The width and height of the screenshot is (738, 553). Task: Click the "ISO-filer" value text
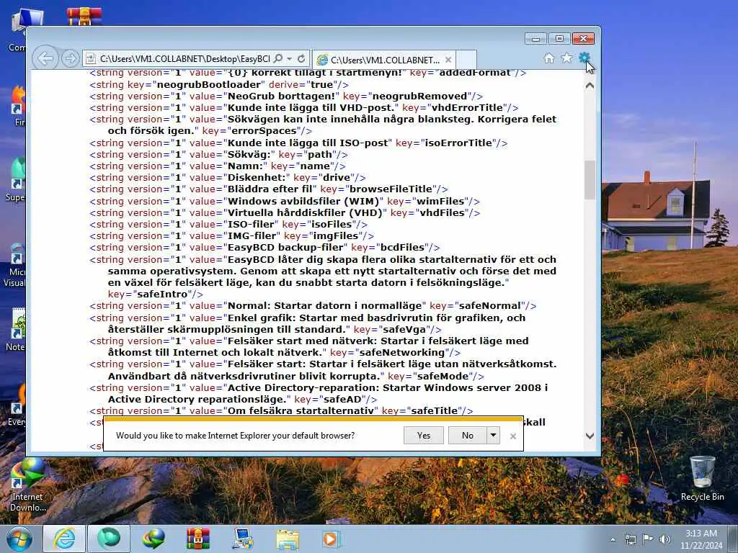252,225
